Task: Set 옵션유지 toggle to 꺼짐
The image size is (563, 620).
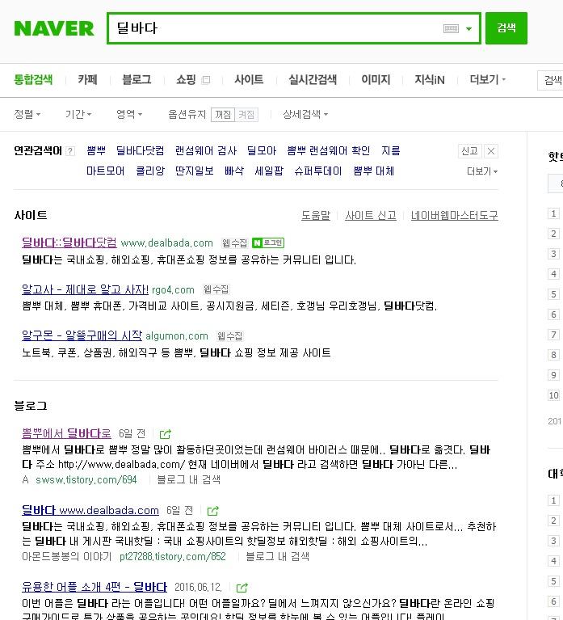Action: click(x=223, y=115)
